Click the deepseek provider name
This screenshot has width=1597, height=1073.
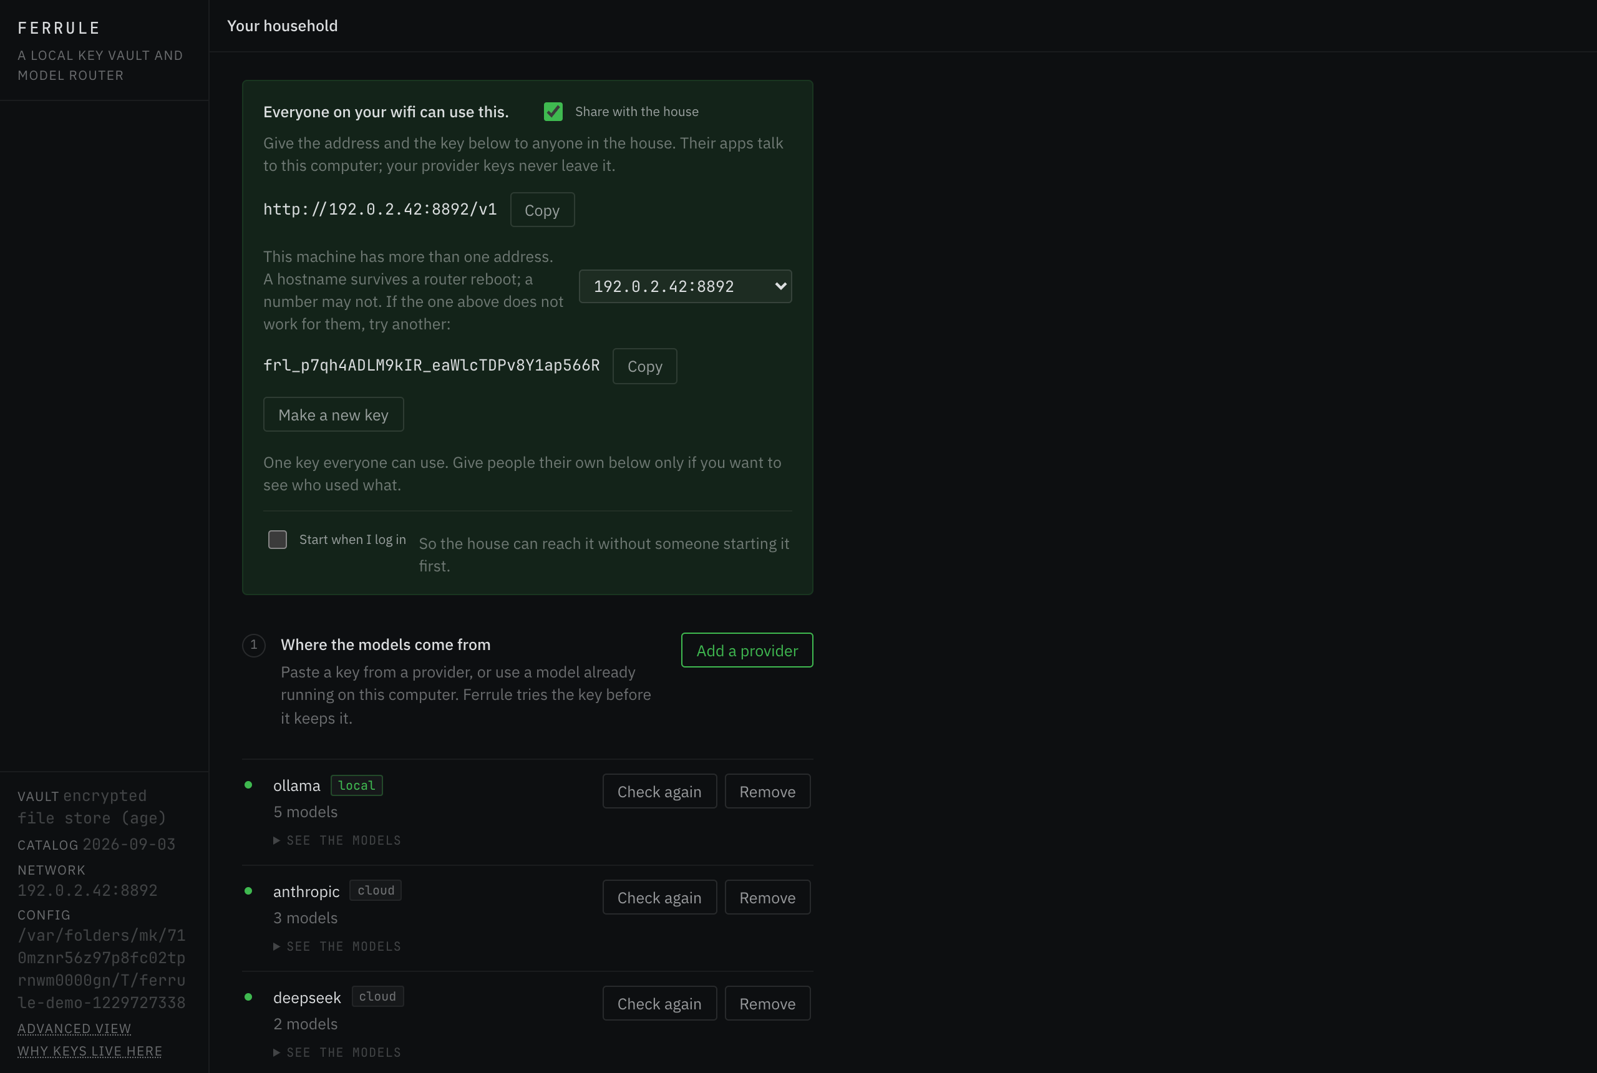click(x=306, y=998)
